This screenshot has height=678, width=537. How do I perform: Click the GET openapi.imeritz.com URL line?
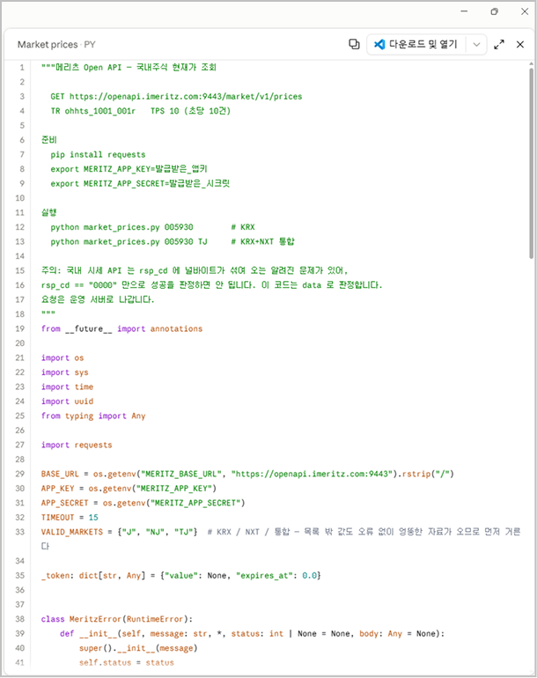pyautogui.click(x=176, y=97)
